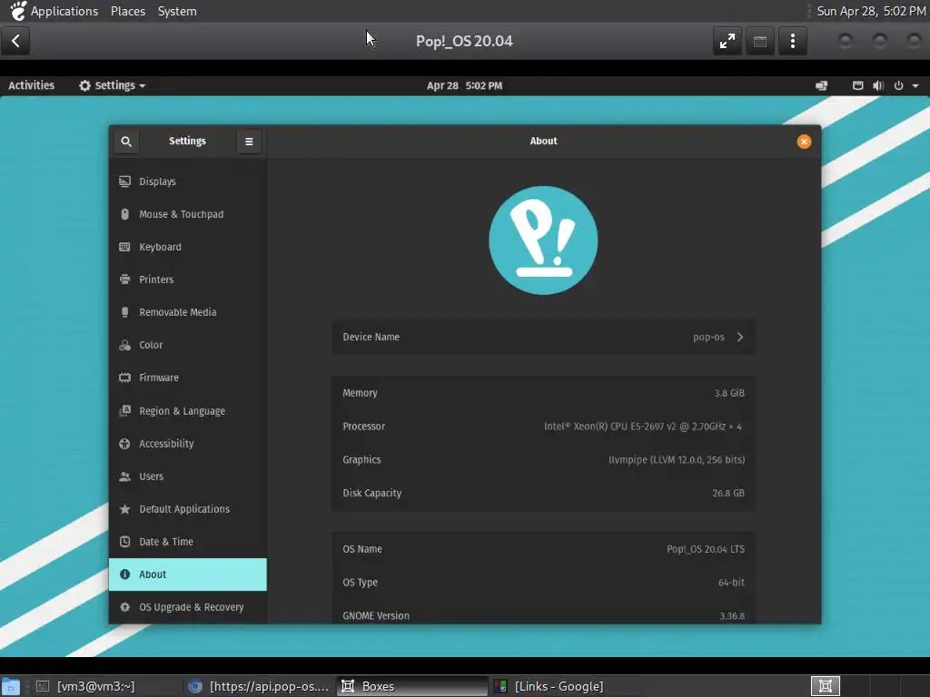
Task: Select Region & Language settings
Action: [x=187, y=411]
